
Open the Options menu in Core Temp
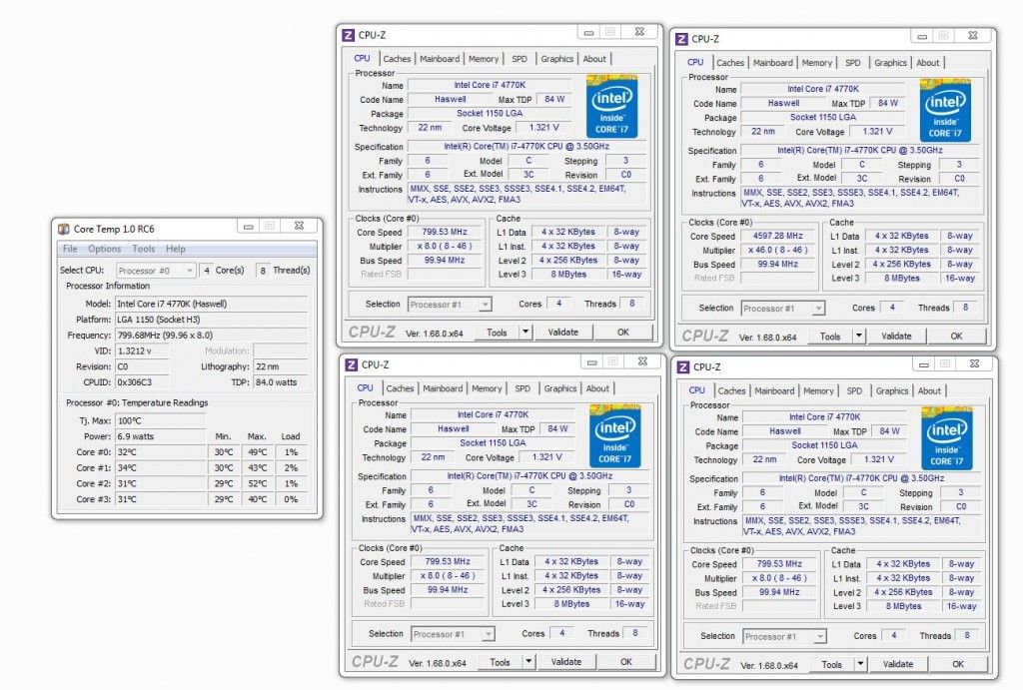point(104,249)
